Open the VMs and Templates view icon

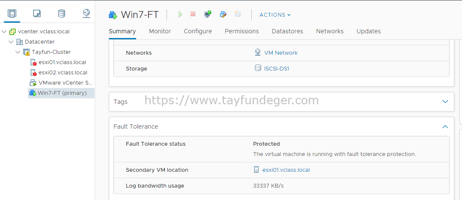37,14
